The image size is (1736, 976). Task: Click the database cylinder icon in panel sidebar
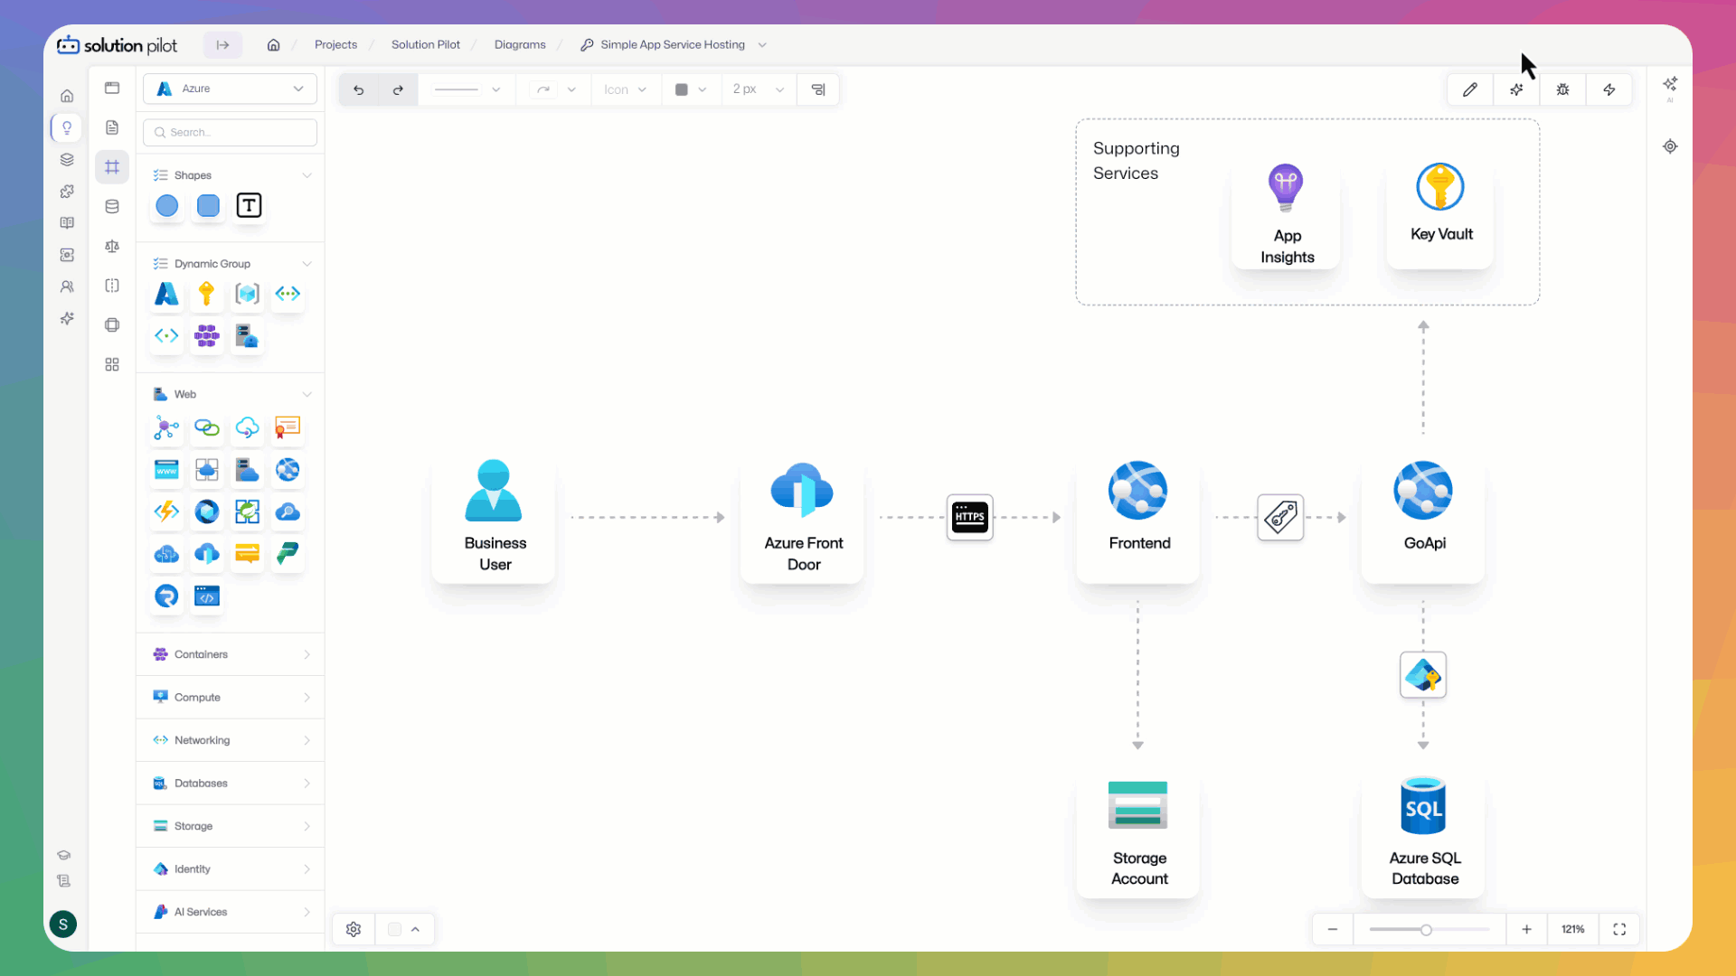pyautogui.click(x=112, y=206)
